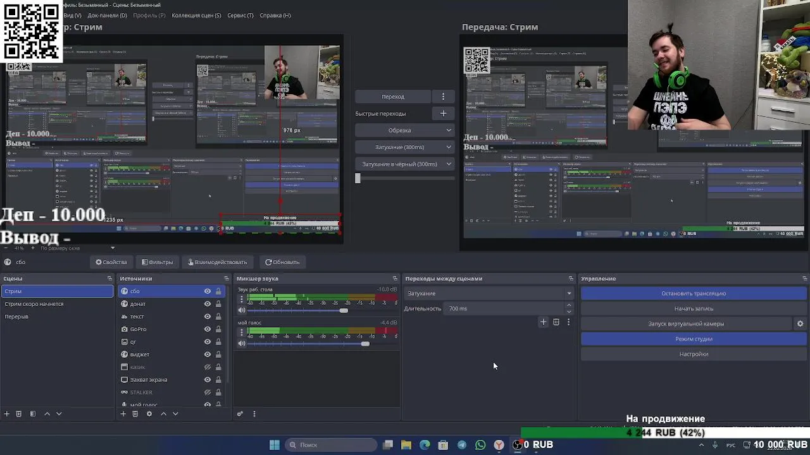This screenshot has width=810, height=455.
Task: Open the Затухание scene transition dropdown
Action: click(488, 293)
